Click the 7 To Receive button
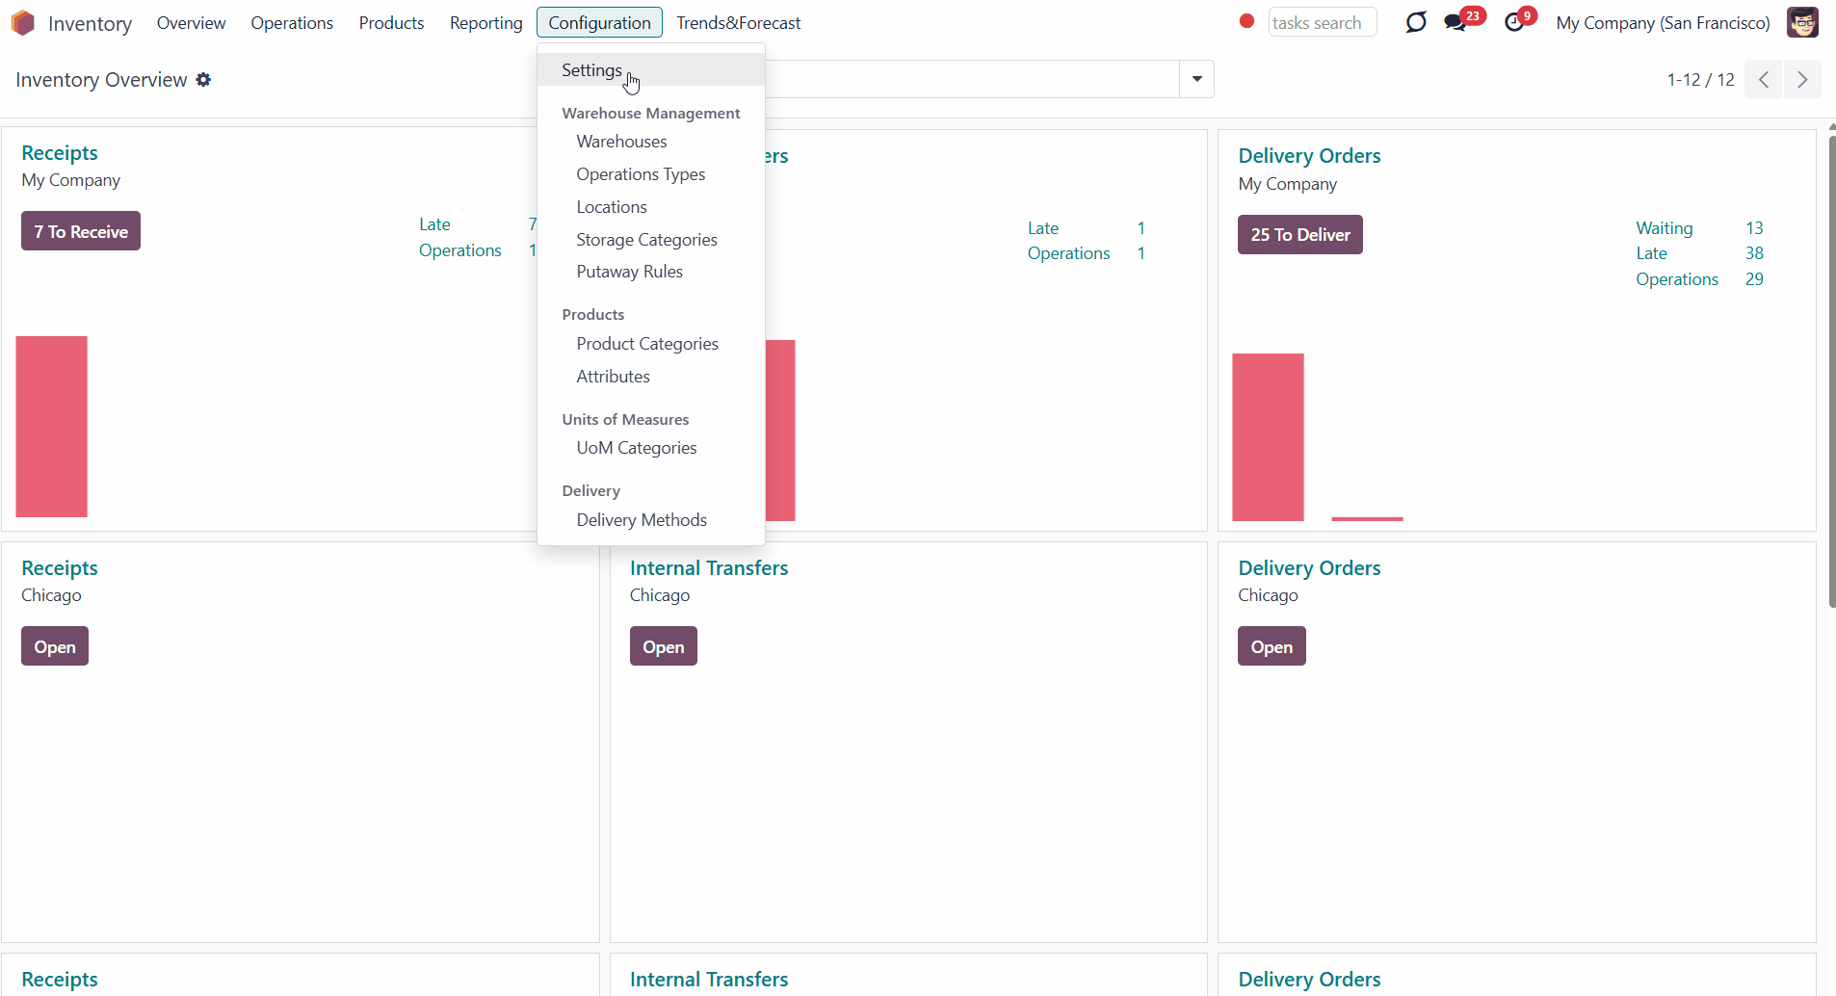This screenshot has width=1836, height=996. 81,231
